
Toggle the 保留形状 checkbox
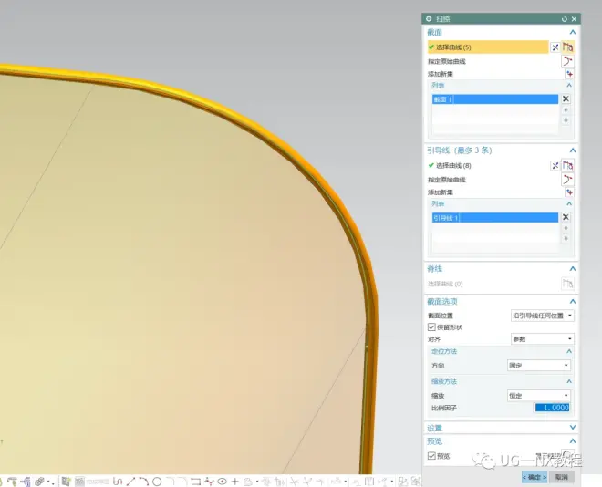pos(432,326)
